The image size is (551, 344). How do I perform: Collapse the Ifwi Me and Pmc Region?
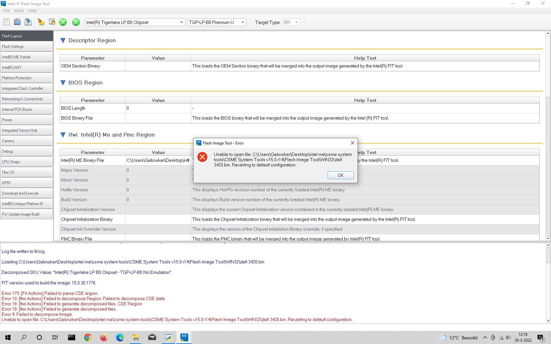coord(63,135)
